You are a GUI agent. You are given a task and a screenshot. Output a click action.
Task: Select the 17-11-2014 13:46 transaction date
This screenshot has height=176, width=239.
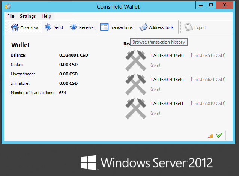coord(167,80)
